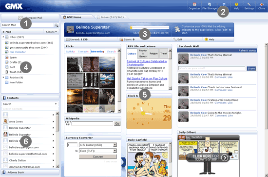Viewport: 268px width, 177px height.
Task: Open the Organizer from top toolbar
Action: [194, 6]
